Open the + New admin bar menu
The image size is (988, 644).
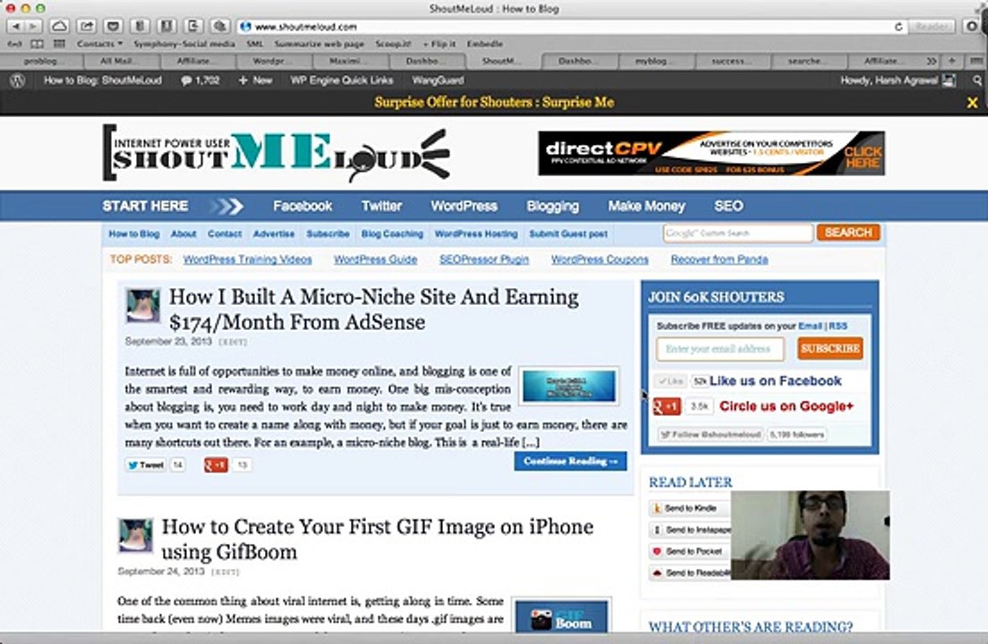[x=255, y=80]
